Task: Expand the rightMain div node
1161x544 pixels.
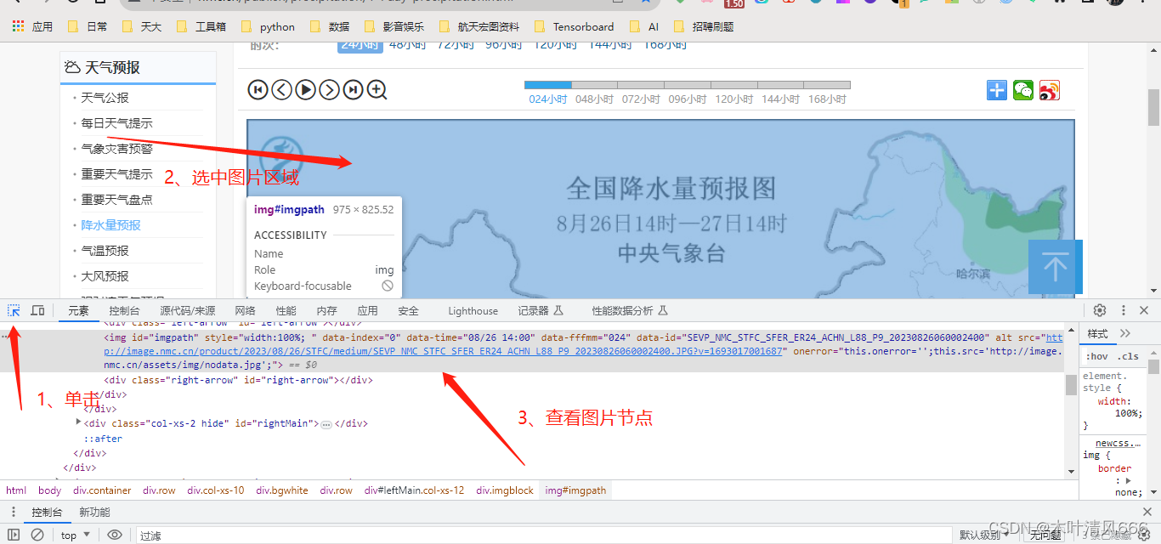Action: (x=79, y=422)
